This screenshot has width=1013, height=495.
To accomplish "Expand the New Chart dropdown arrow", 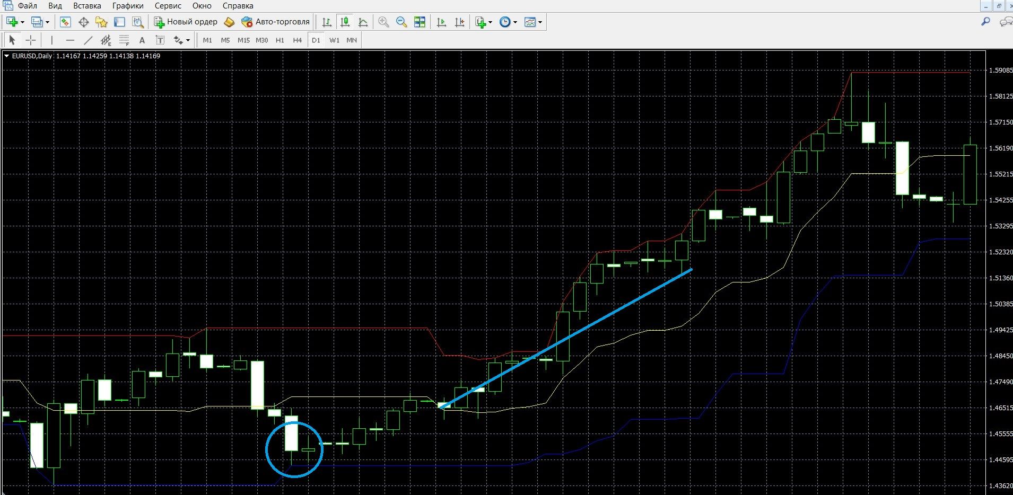I will [x=22, y=22].
